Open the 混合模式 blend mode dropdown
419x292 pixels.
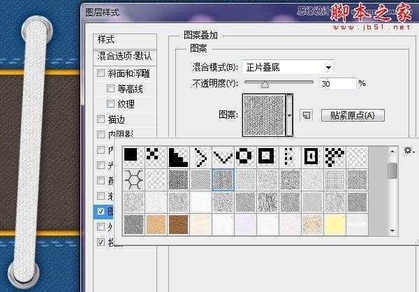(288, 68)
